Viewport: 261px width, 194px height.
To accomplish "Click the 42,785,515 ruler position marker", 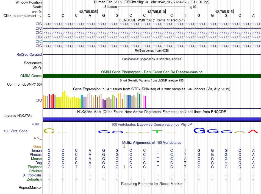I will coord(224,12).
